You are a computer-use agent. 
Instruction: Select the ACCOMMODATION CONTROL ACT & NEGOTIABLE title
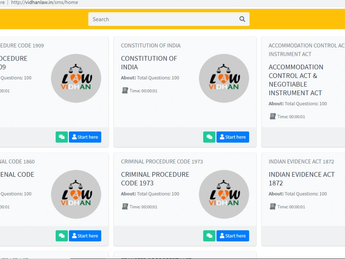click(296, 80)
